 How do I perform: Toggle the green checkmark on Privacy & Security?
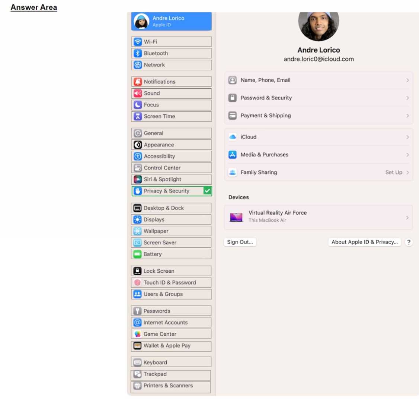207,191
